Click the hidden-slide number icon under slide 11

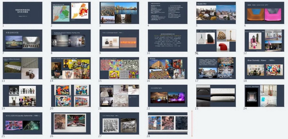pos(196,53)
